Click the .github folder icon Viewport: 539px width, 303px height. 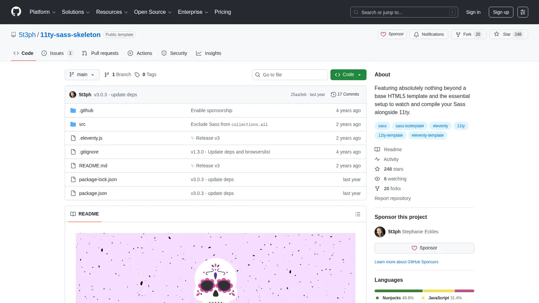point(73,110)
